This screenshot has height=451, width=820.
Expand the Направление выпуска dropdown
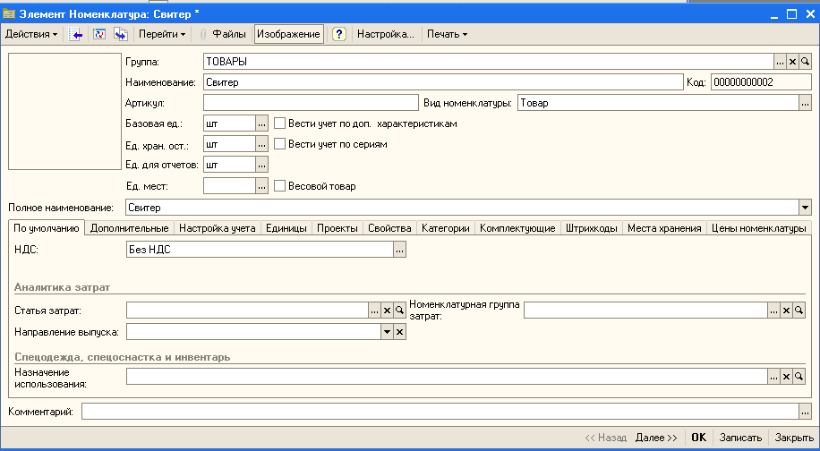pos(387,332)
